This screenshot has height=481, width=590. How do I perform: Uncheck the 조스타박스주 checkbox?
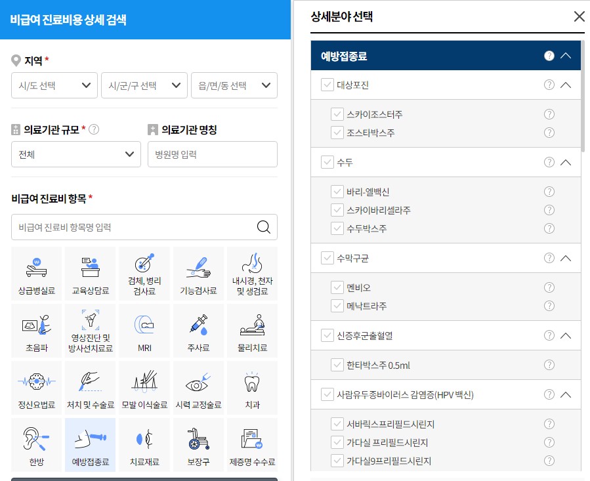[x=337, y=133]
